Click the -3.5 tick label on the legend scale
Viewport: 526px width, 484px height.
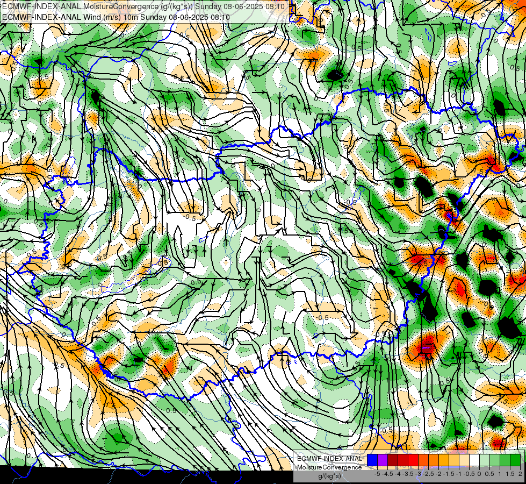[408, 474]
